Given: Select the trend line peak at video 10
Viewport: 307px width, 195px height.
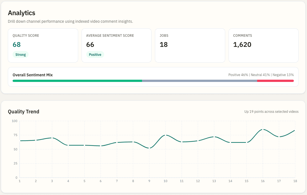Looking at the screenshot, I should pos(166,135).
